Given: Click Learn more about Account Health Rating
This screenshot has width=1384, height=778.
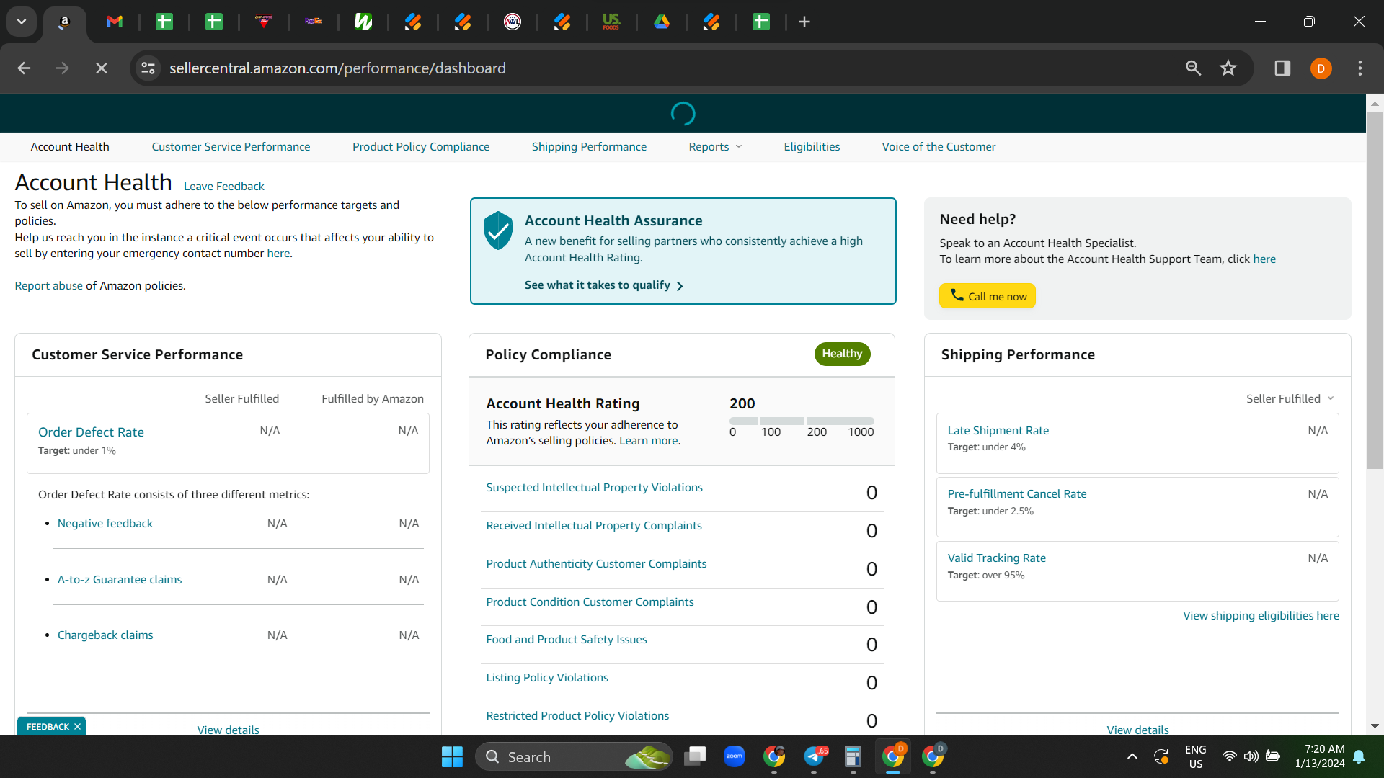Looking at the screenshot, I should [648, 440].
